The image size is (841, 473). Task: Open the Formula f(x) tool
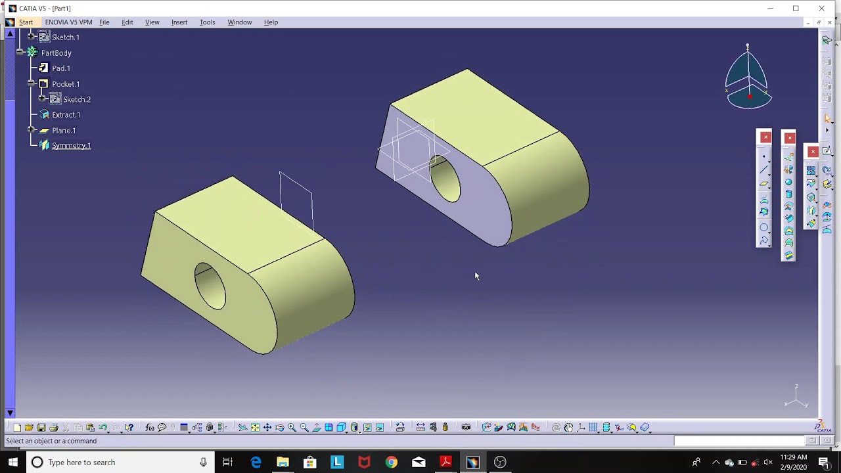tap(150, 428)
